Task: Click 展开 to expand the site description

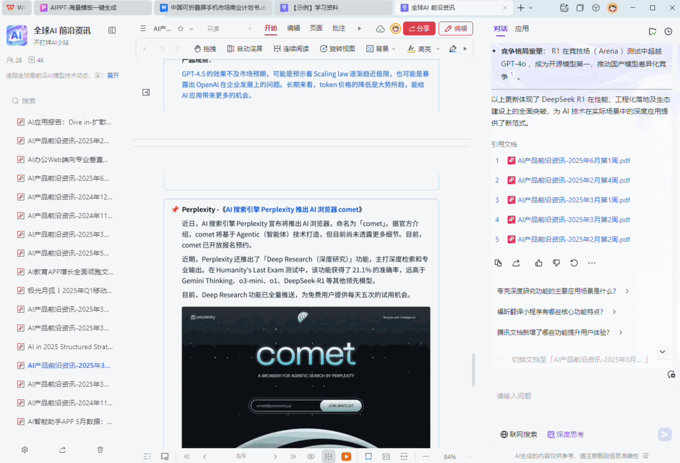Action: click(x=113, y=75)
